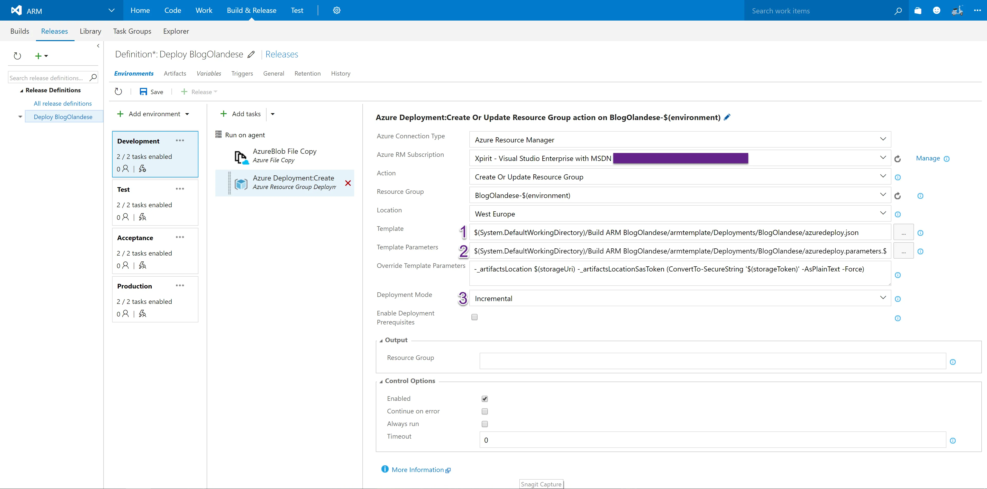This screenshot has height=489, width=987.
Task: Refresh the release definitions list
Action: (x=17, y=56)
